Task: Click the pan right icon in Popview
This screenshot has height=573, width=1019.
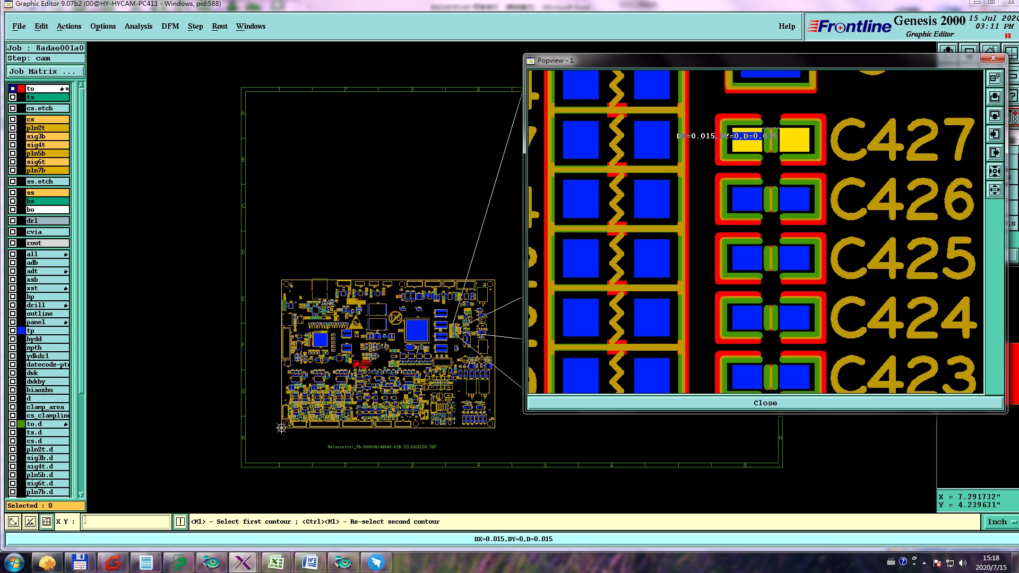Action: click(x=995, y=152)
